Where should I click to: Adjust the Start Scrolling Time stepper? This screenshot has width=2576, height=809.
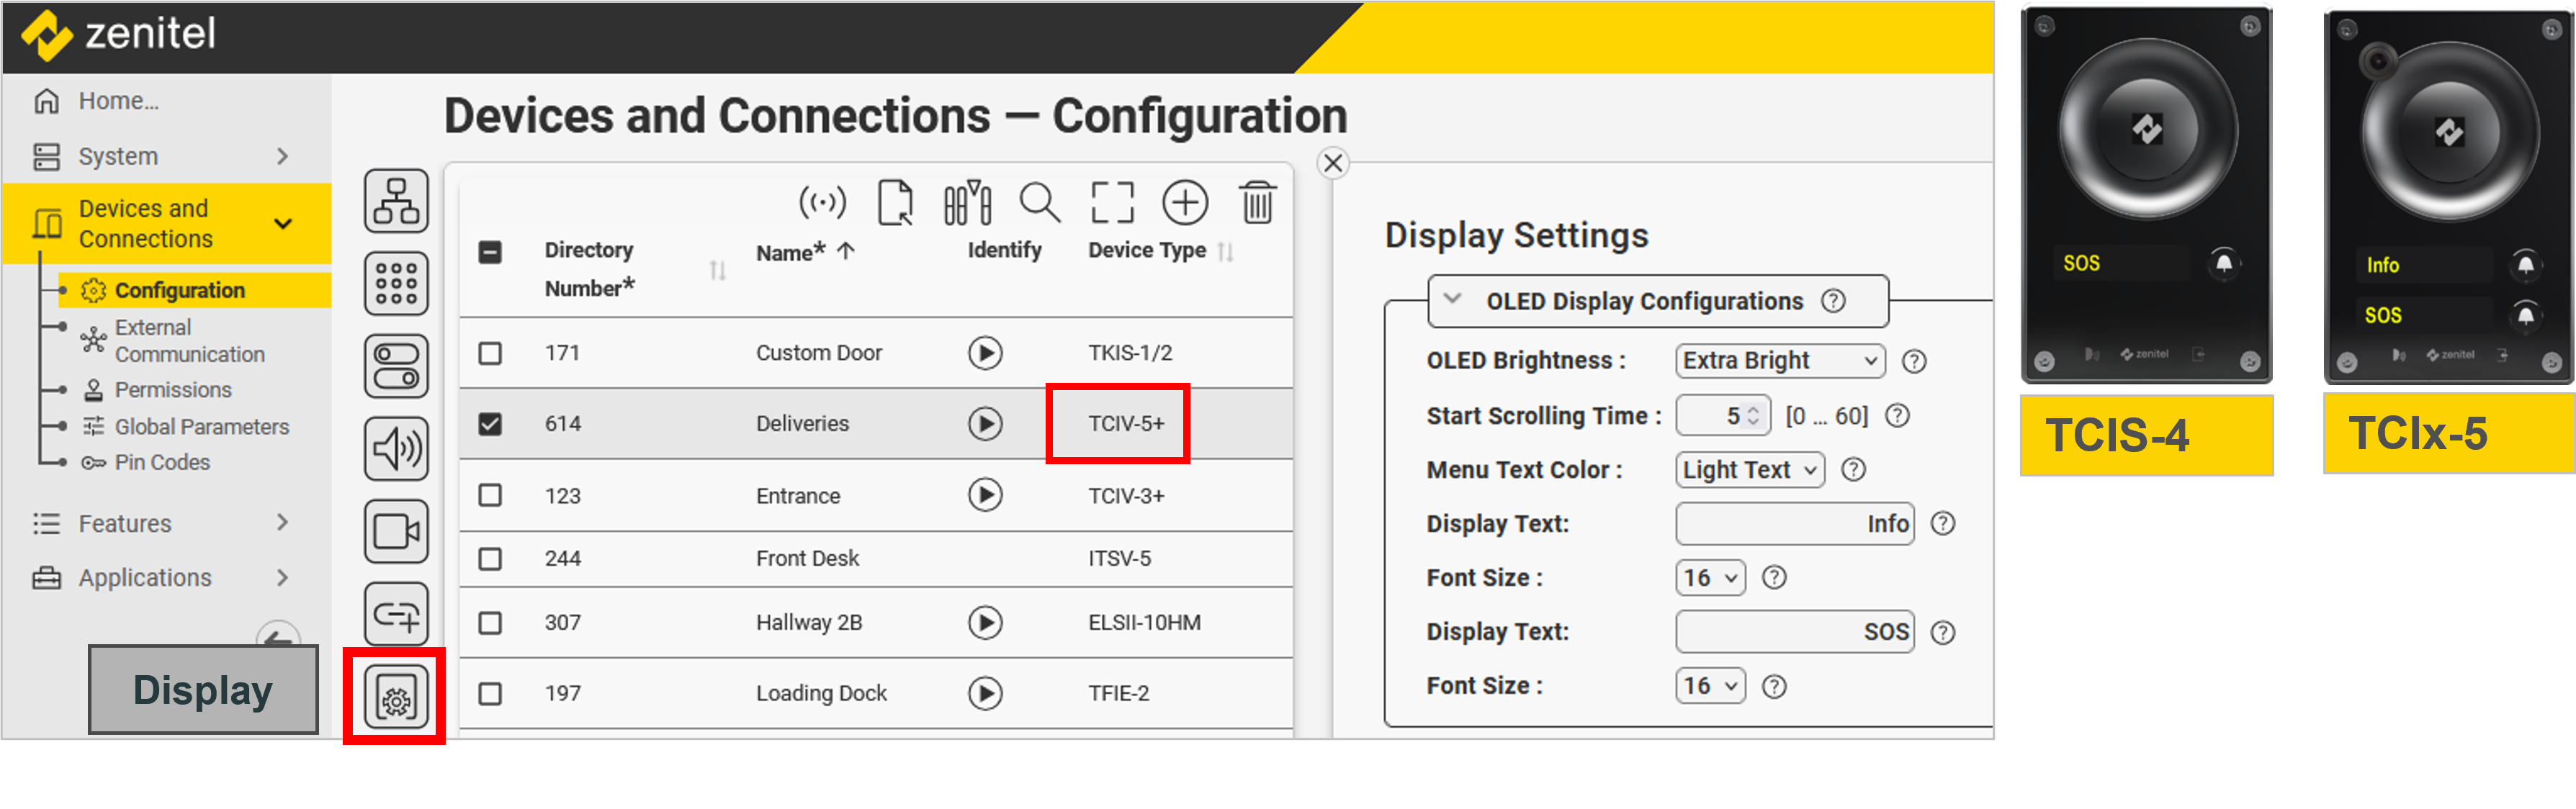point(1752,415)
